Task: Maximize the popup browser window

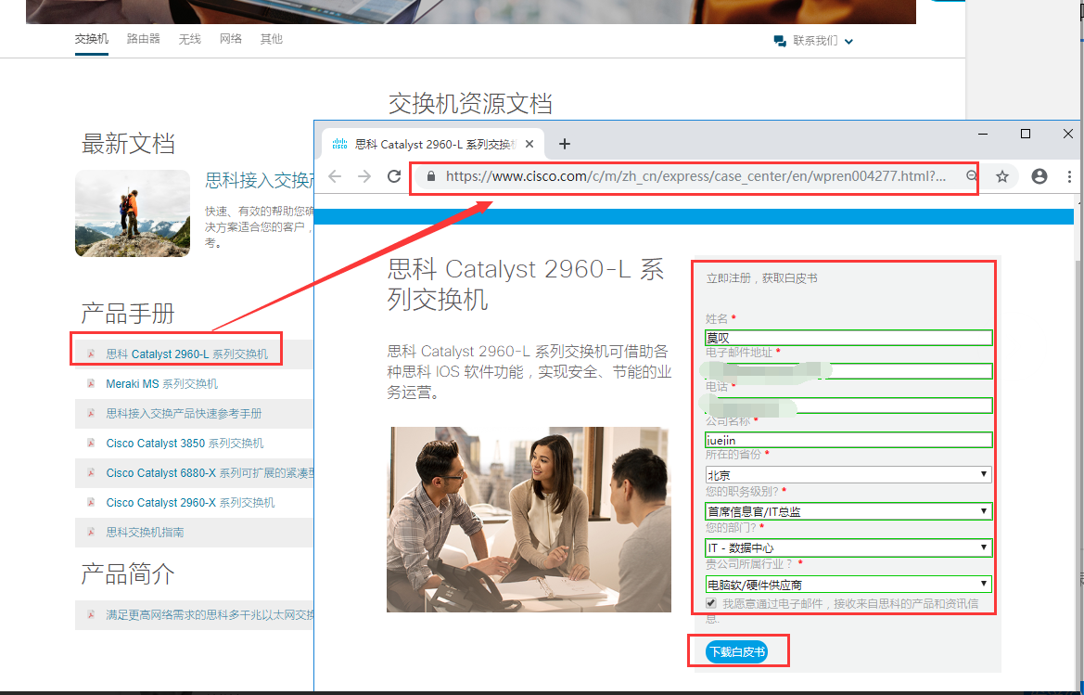Action: coord(1026,134)
